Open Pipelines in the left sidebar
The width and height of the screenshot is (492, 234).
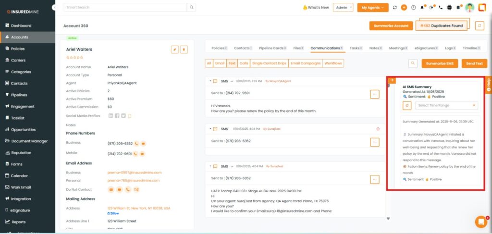point(23,95)
